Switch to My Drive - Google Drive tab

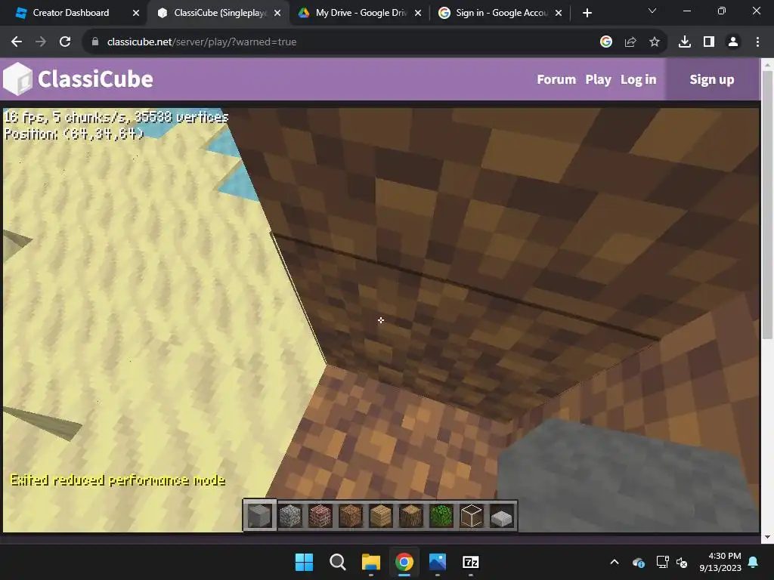[361, 13]
